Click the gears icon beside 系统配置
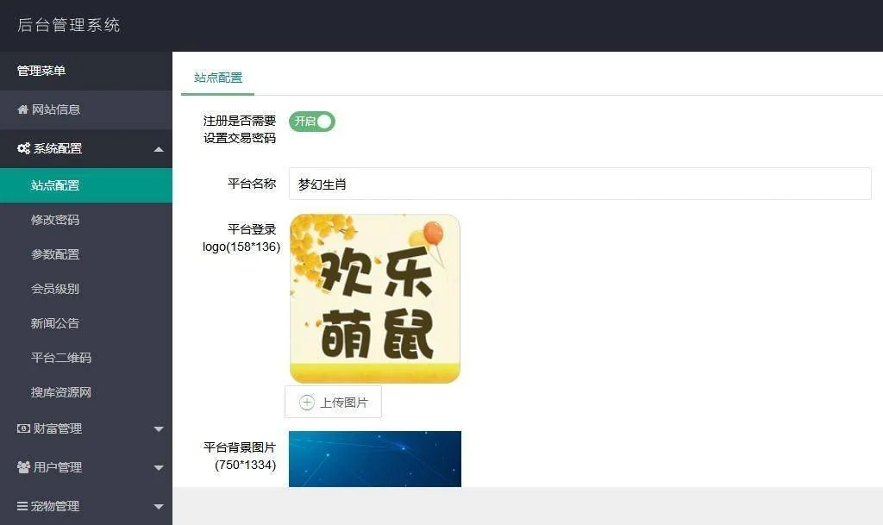The width and height of the screenshot is (883, 525). (23, 149)
